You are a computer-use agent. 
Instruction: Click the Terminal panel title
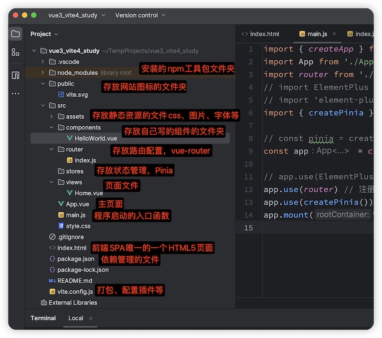[x=43, y=318]
